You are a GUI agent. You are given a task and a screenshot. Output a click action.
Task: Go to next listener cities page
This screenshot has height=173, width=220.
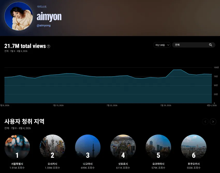tap(213, 122)
